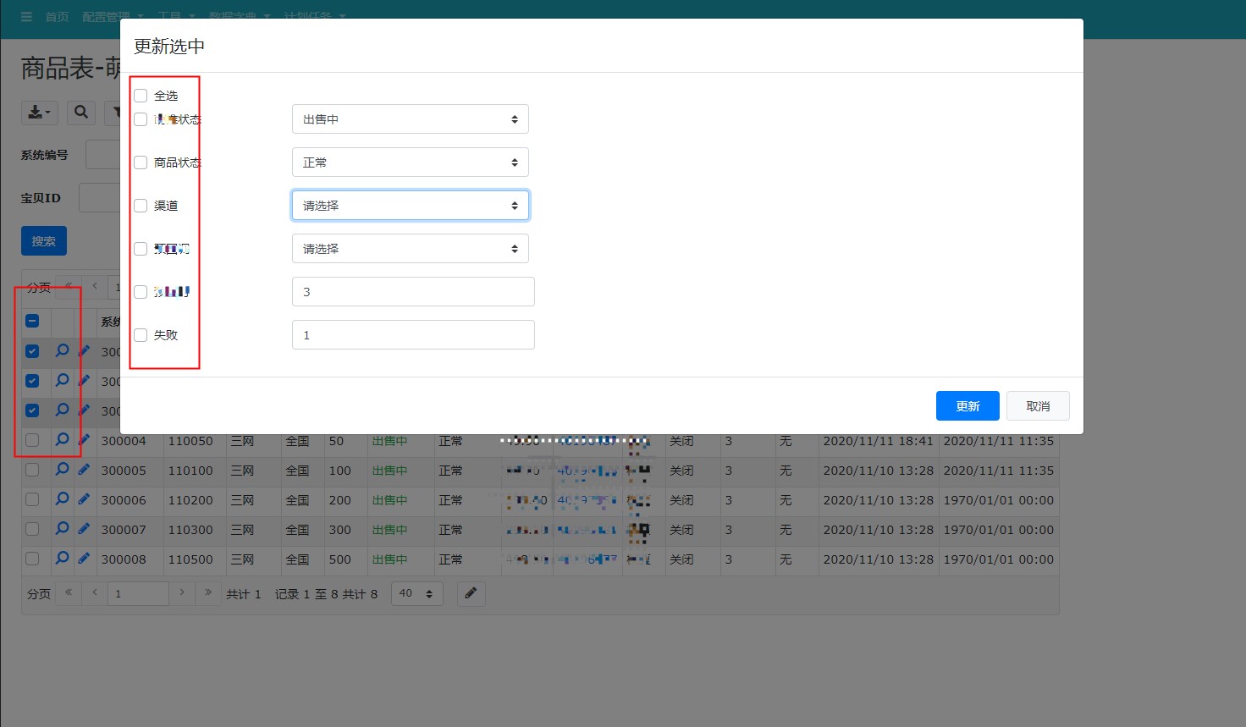Click the bottom pagination page number field
Screen dimensions: 1246x727
(138, 593)
